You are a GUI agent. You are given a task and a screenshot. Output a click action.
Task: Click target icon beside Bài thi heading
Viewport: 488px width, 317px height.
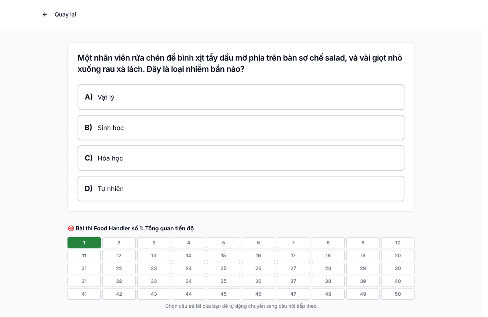tap(71, 228)
